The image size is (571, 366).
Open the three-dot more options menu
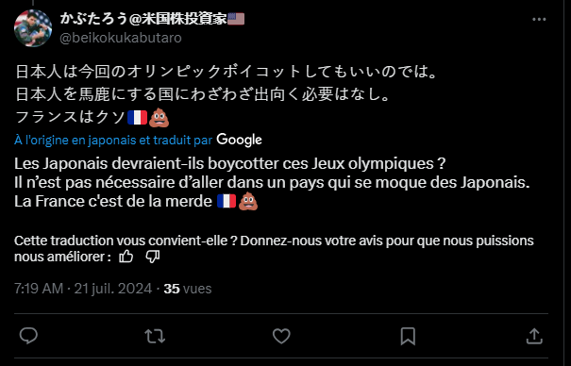click(539, 19)
